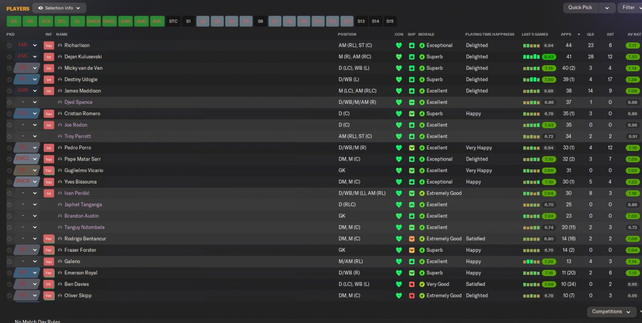Image resolution: width=642 pixels, height=323 pixels.
Task: Open Pape Matar Sarr's DMCL position dropdown
Action: (x=27, y=159)
